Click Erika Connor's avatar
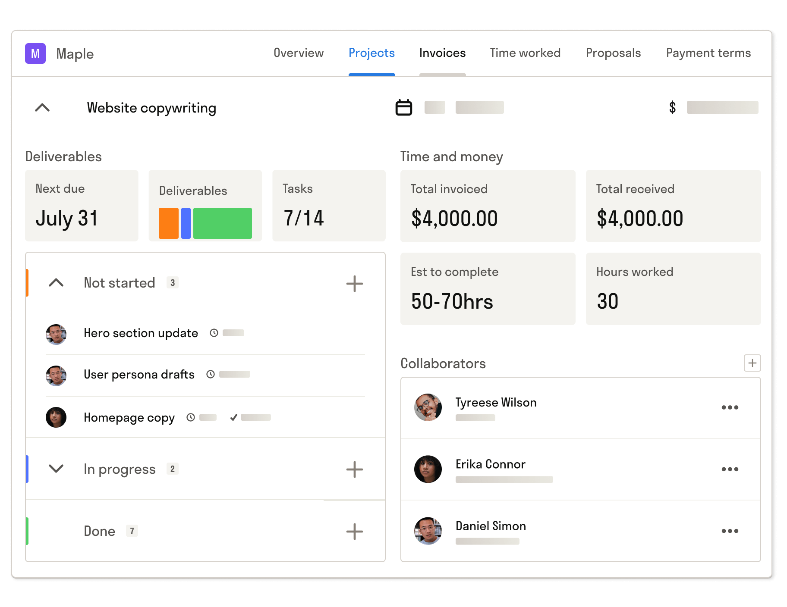The height and width of the screenshot is (607, 787). click(x=428, y=469)
